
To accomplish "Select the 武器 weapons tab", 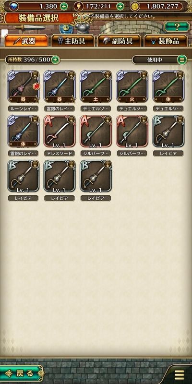I will click(26, 41).
